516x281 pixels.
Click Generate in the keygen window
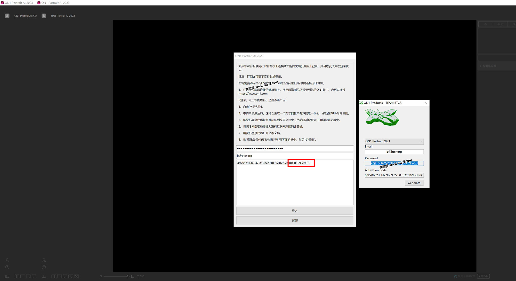(414, 183)
